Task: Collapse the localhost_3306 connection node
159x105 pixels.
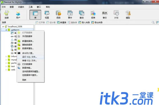Action: point(3,26)
